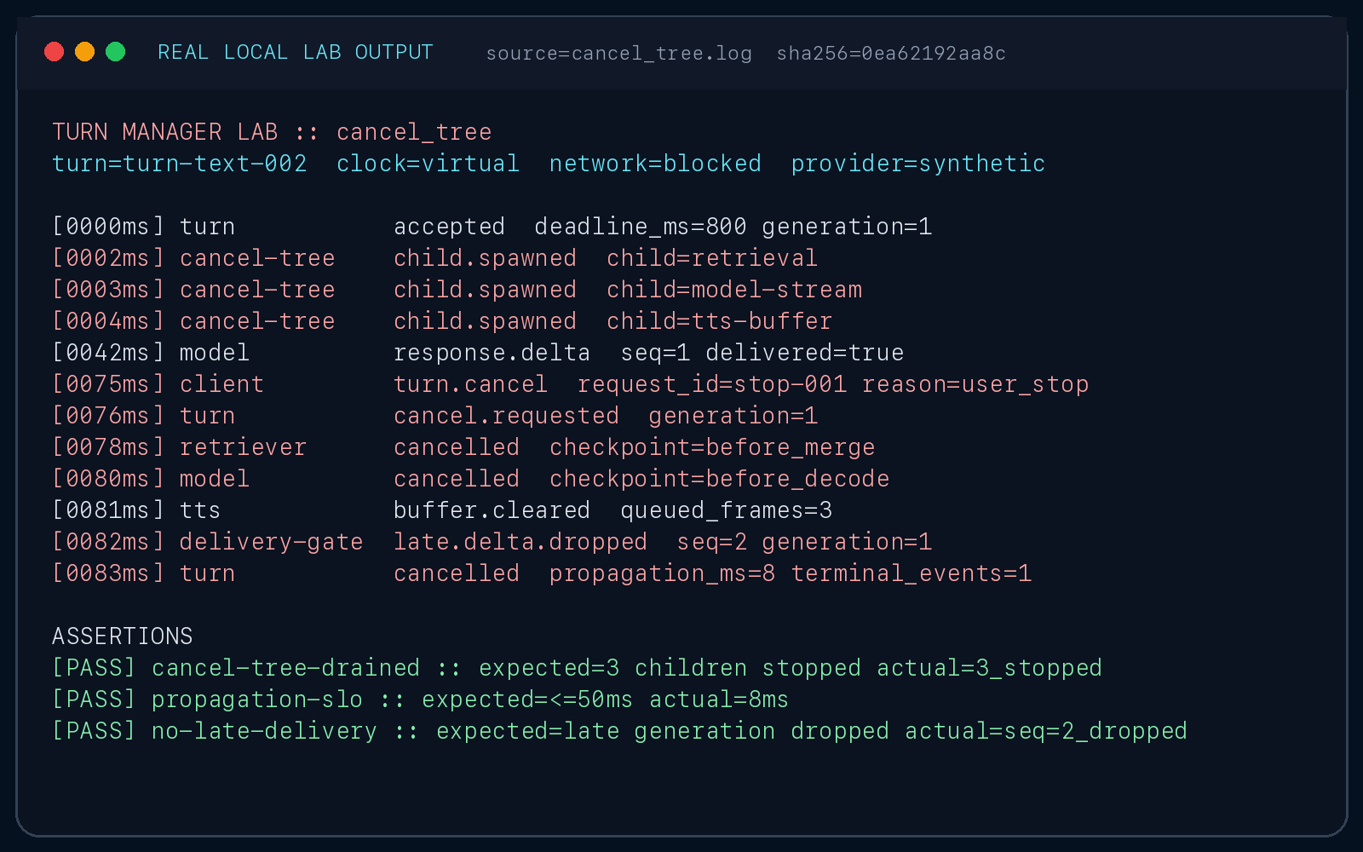Click the TURN MANAGER LAB heading

(165, 132)
